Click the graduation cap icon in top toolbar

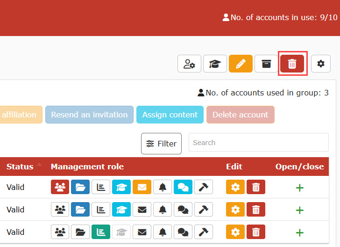click(x=215, y=64)
